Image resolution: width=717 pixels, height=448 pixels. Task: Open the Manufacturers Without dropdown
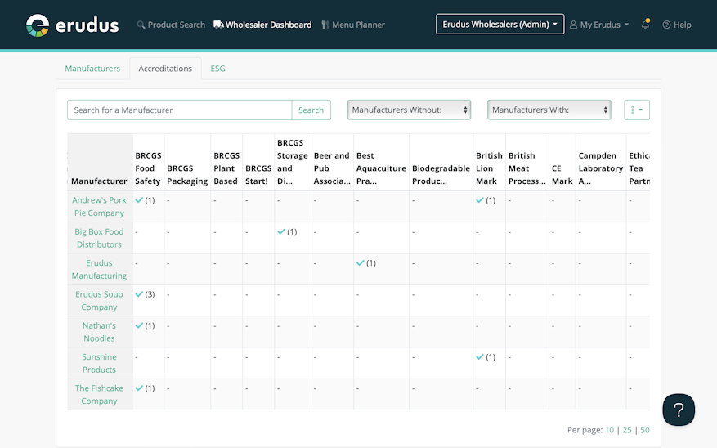tap(410, 110)
